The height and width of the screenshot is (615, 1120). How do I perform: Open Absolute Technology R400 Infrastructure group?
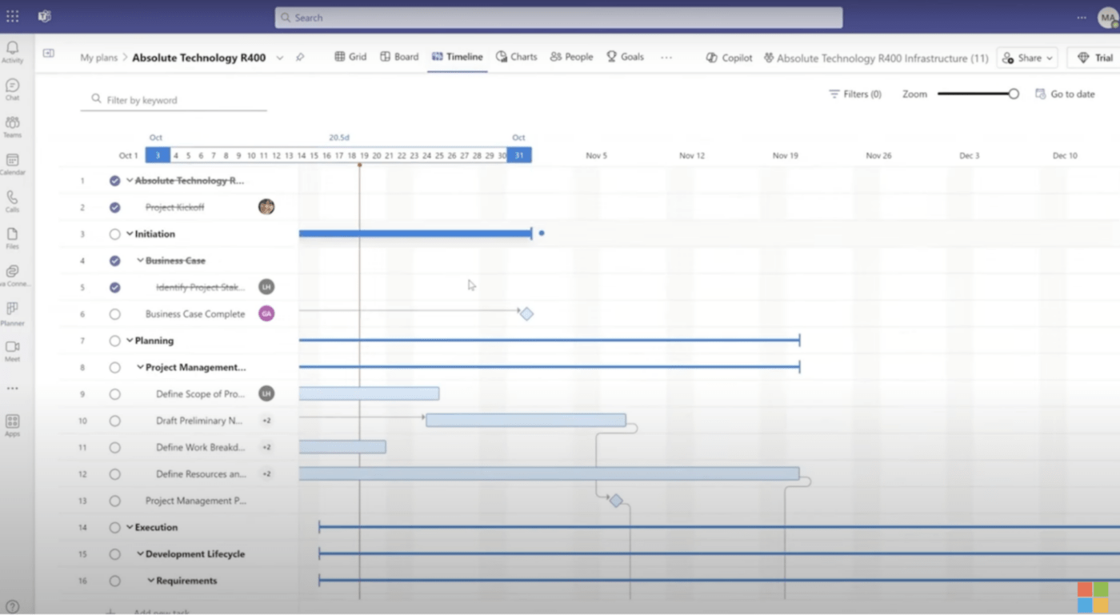(876, 58)
